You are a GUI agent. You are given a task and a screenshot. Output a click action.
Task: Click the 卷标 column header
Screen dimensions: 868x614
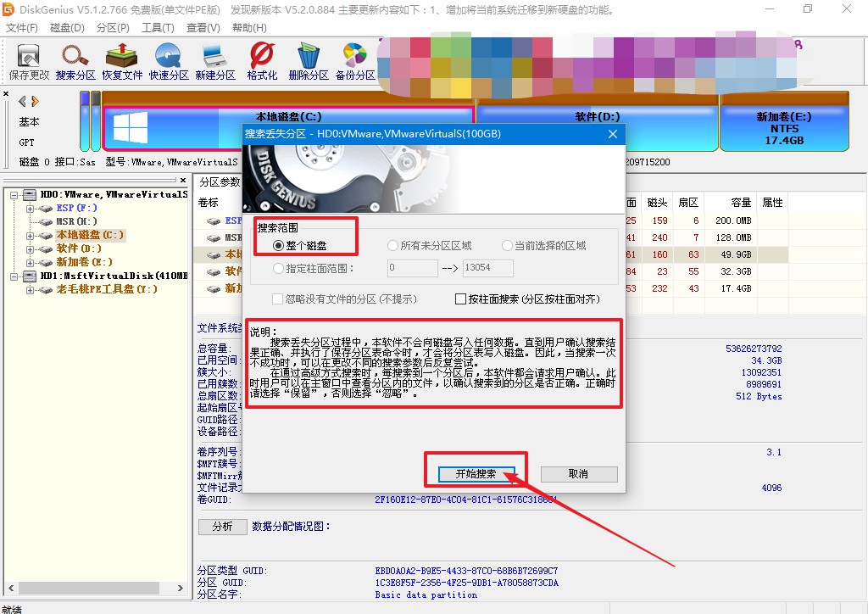(x=209, y=203)
